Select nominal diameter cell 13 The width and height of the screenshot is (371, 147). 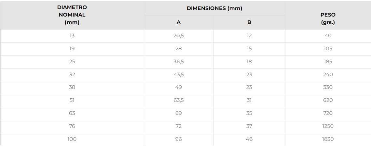[x=72, y=36]
